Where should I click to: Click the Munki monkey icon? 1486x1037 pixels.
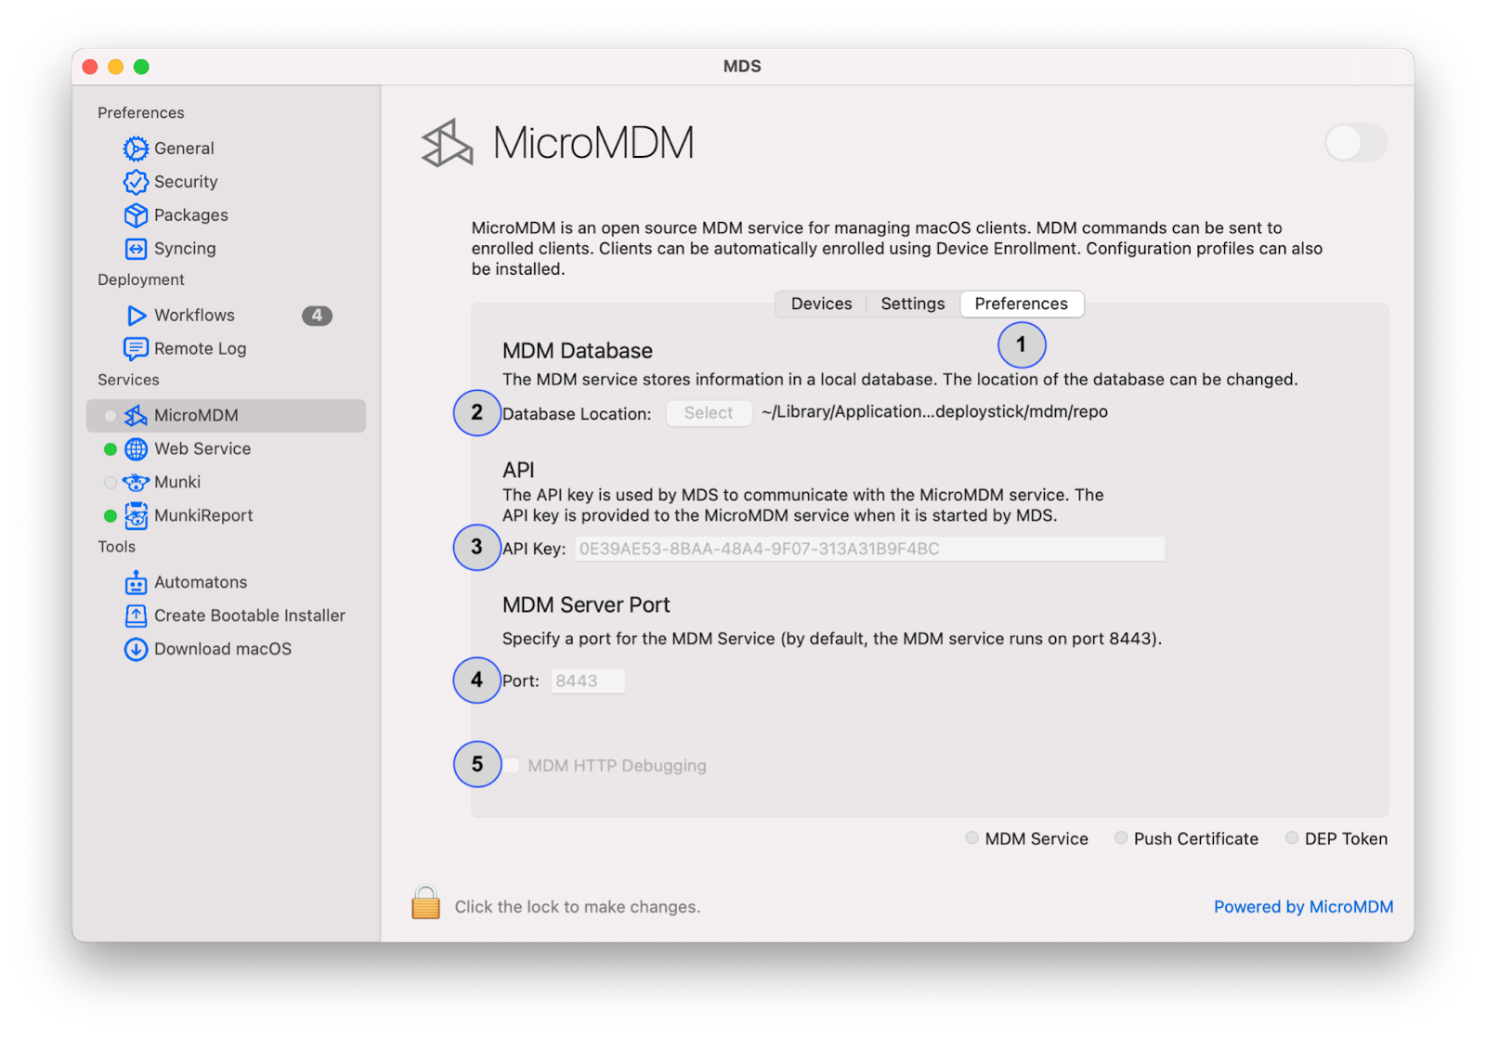[136, 483]
